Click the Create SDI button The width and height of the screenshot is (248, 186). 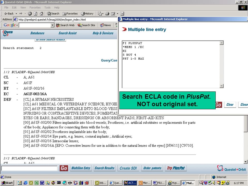click(128, 168)
